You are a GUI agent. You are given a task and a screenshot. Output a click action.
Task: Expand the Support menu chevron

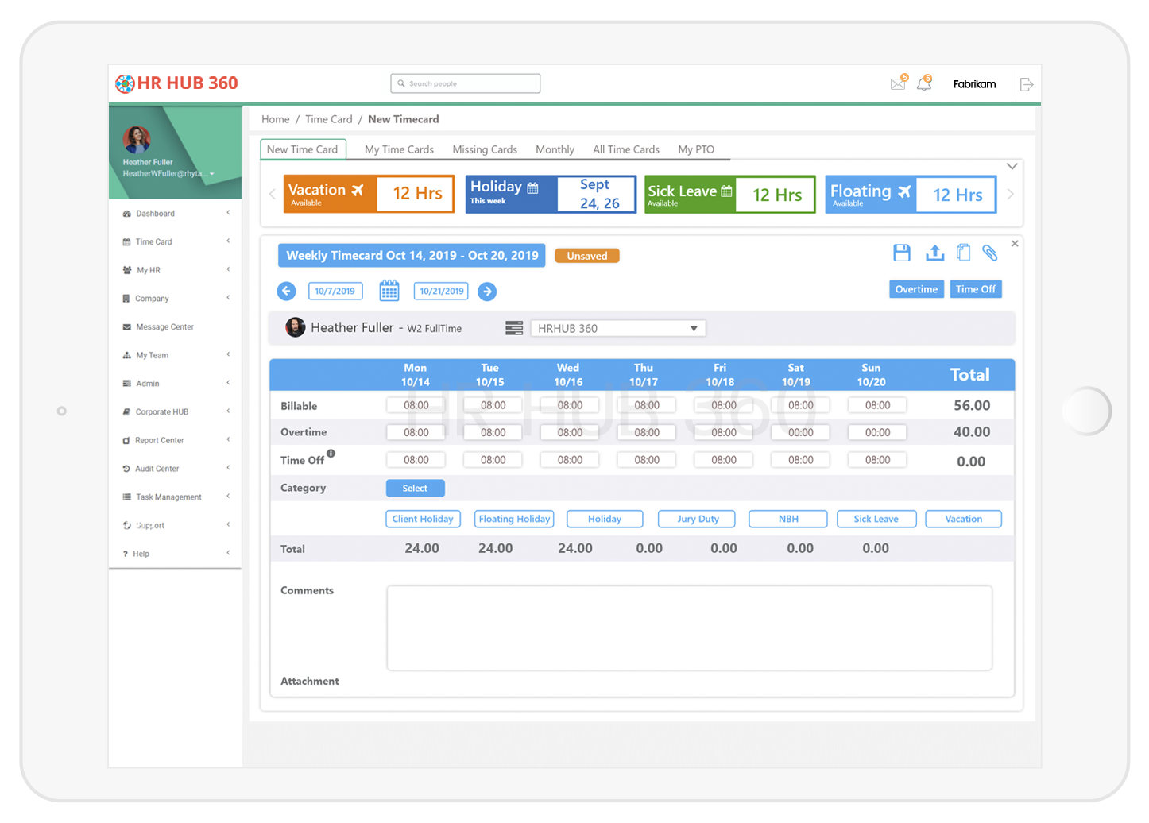228,524
